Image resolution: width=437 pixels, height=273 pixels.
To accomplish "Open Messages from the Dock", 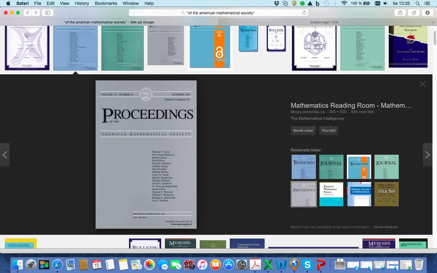I will [163, 264].
